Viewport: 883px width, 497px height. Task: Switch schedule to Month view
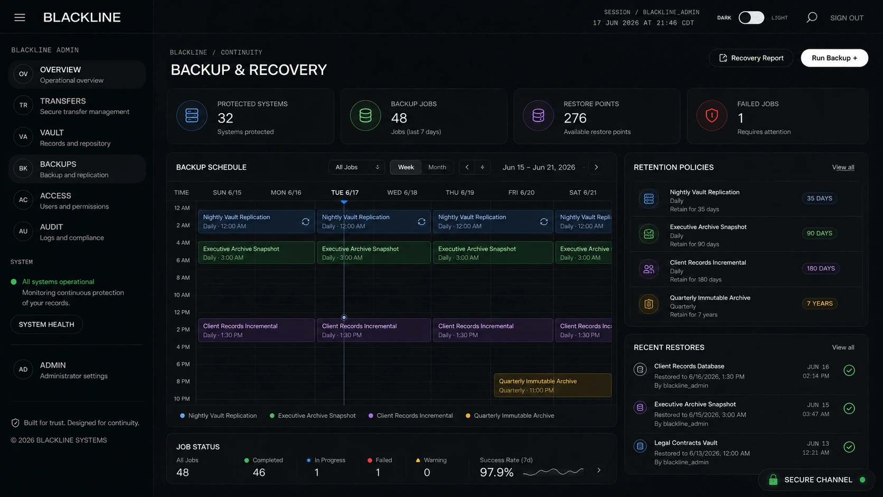tap(437, 167)
